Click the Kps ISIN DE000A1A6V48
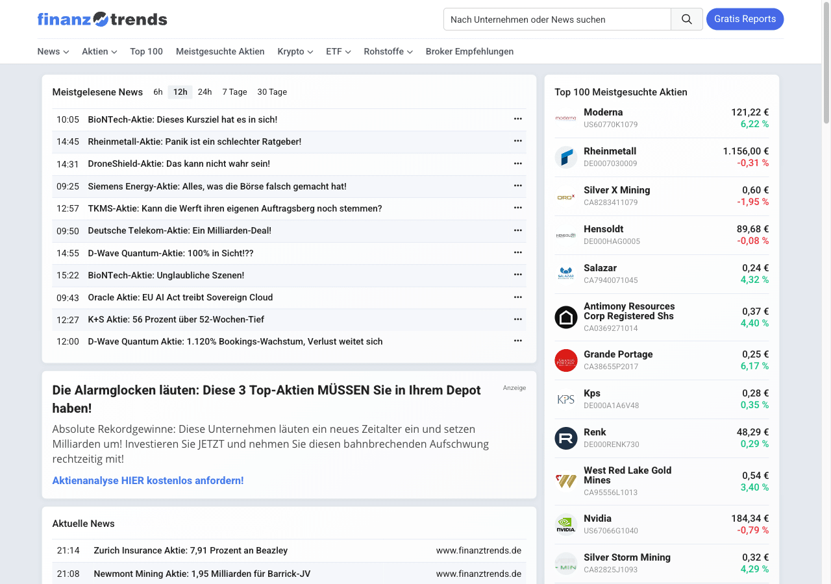The image size is (831, 584). pos(612,406)
